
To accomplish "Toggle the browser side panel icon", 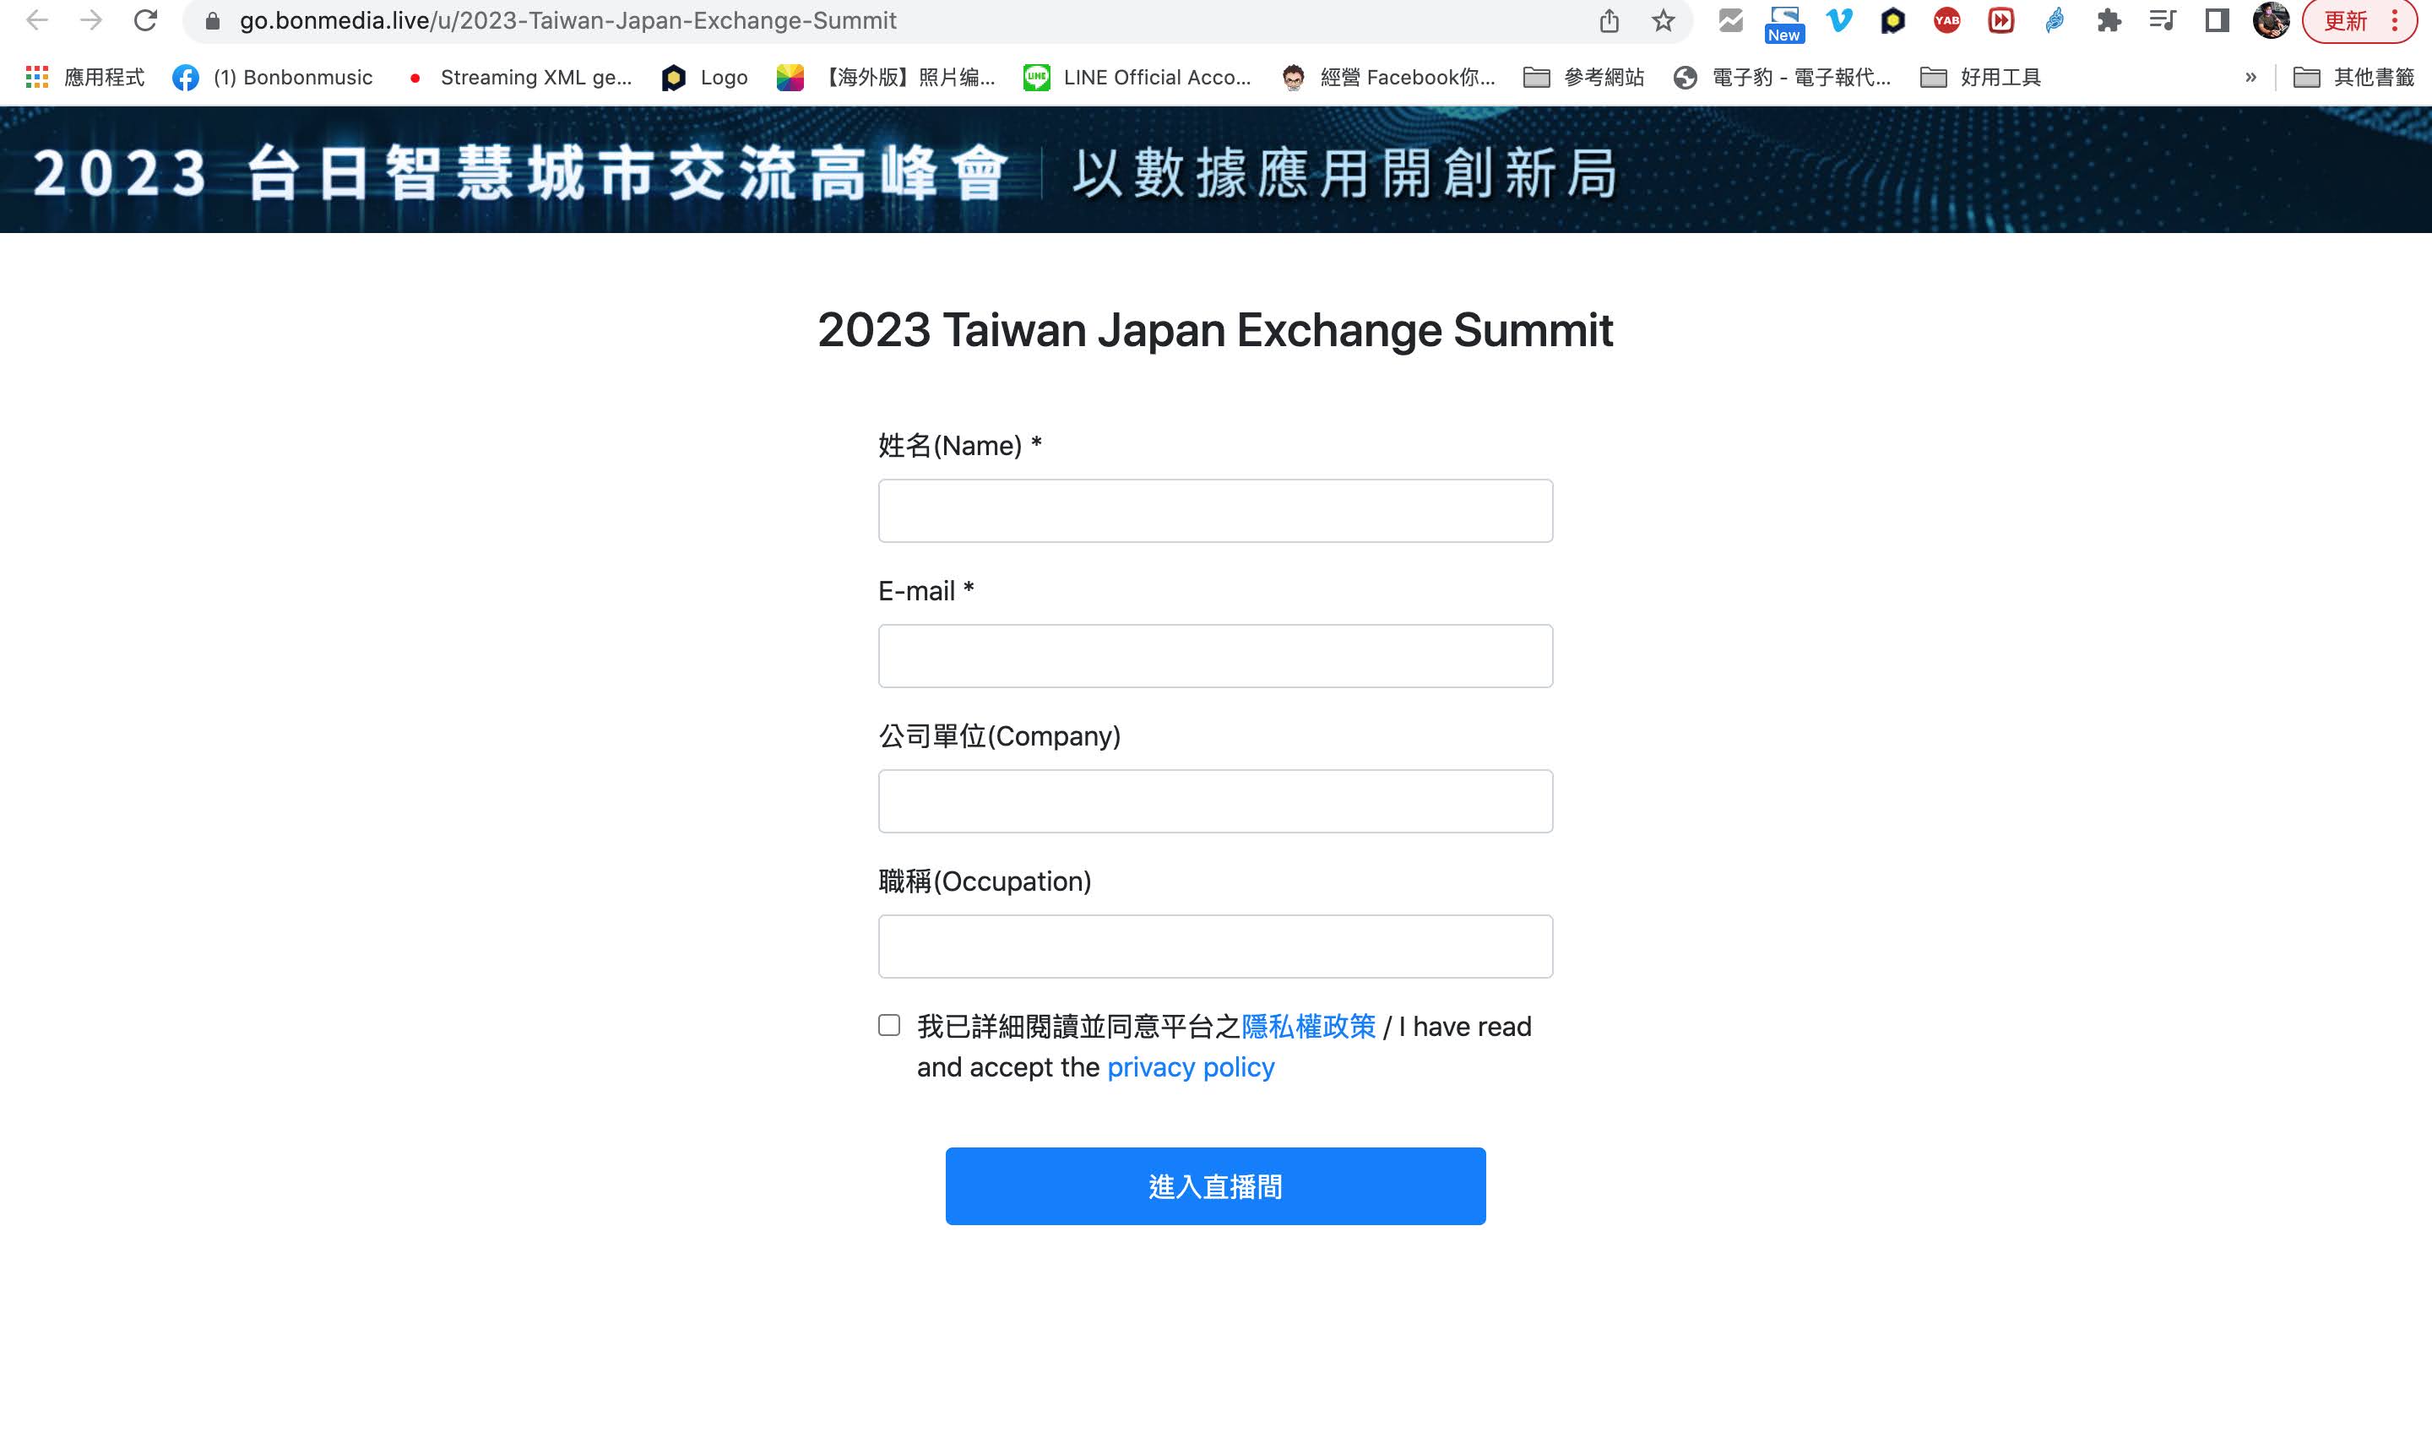I will point(2217,20).
